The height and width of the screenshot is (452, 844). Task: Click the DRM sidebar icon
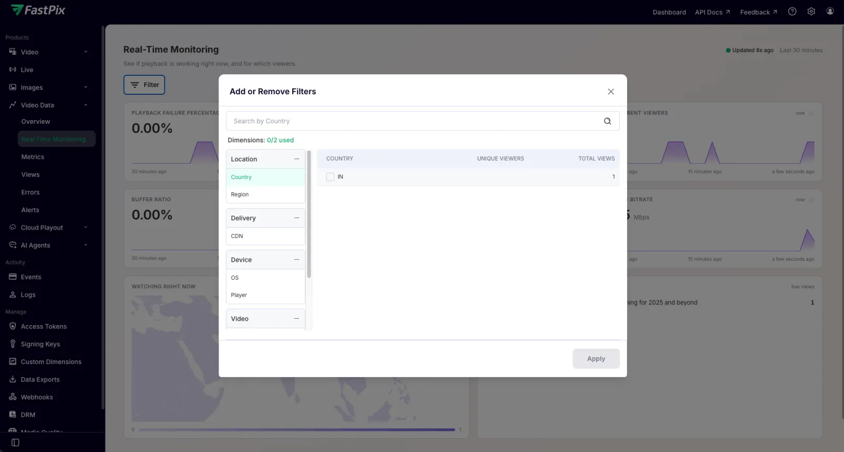tap(13, 415)
